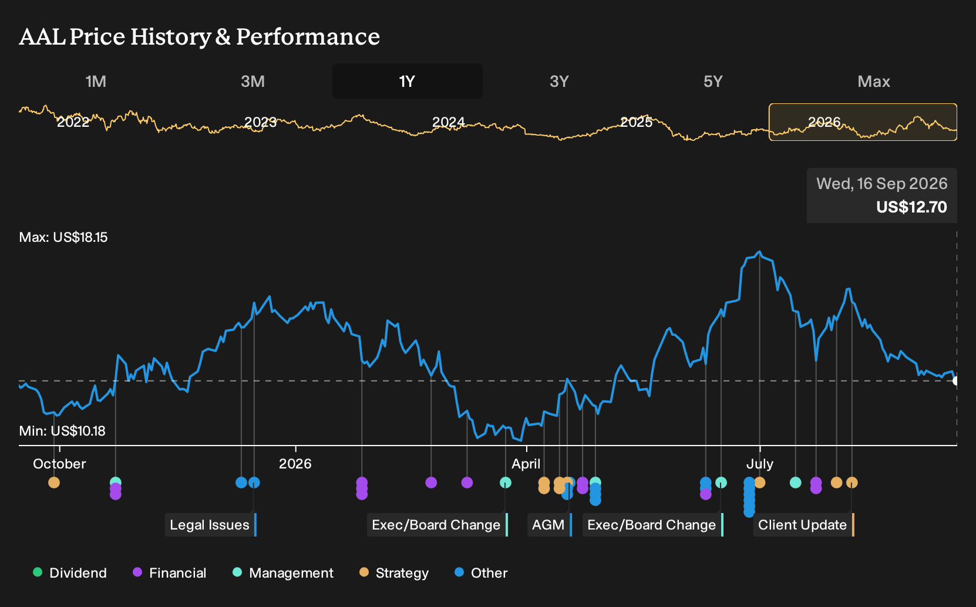Image resolution: width=976 pixels, height=607 pixels.
Task: Click the Management dot after October
Action: [116, 483]
